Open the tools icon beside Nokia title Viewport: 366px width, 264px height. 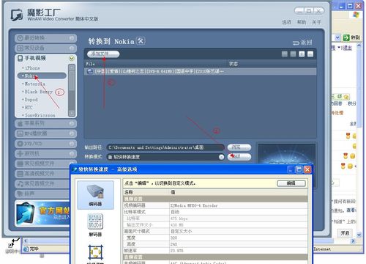[141, 41]
